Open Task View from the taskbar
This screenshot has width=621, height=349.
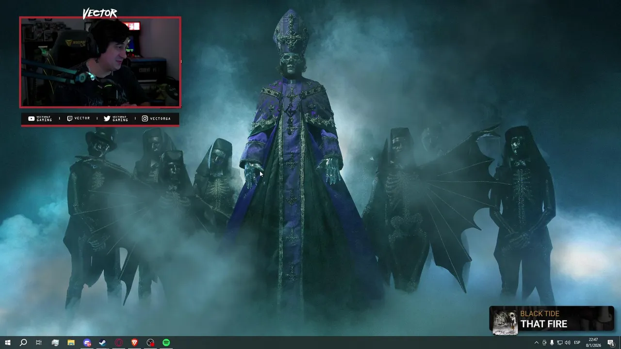[x=39, y=343]
